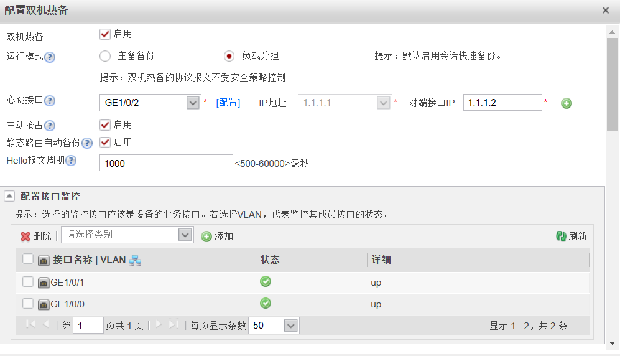Click the help icon beside 心跳接口
The height and width of the screenshot is (356, 620).
click(50, 101)
